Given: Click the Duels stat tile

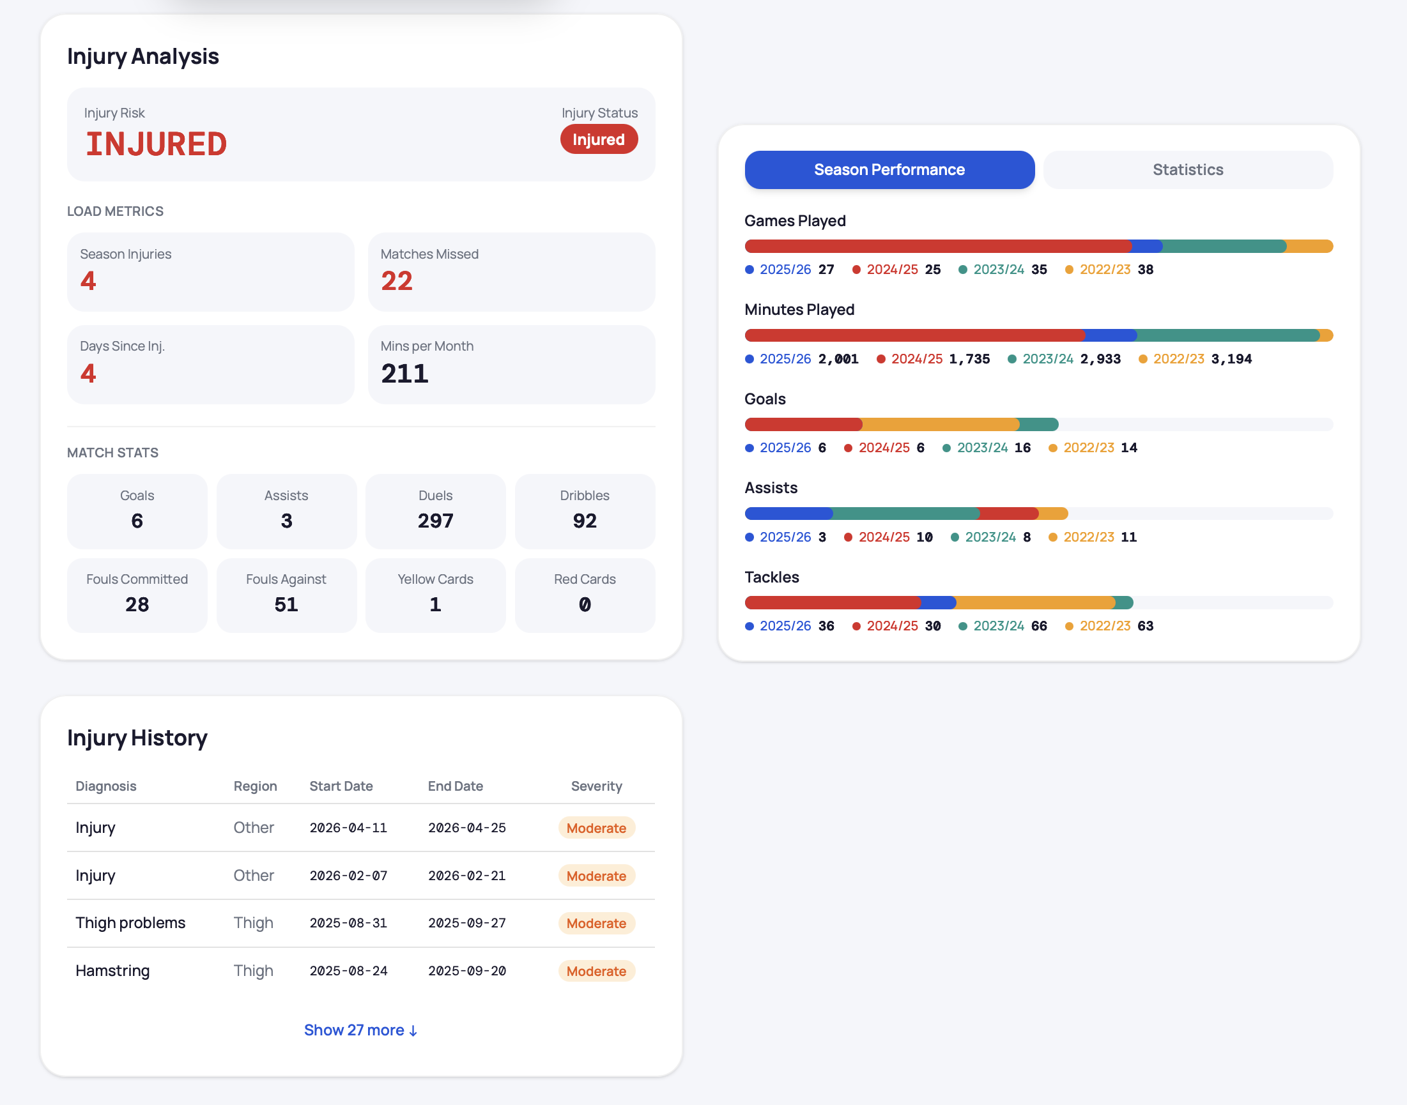Looking at the screenshot, I should coord(436,511).
